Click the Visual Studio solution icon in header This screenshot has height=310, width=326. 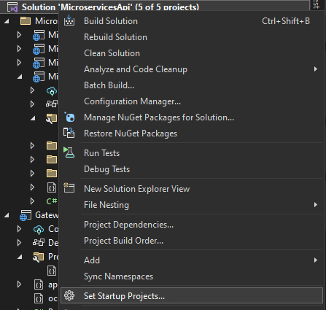pos(12,7)
